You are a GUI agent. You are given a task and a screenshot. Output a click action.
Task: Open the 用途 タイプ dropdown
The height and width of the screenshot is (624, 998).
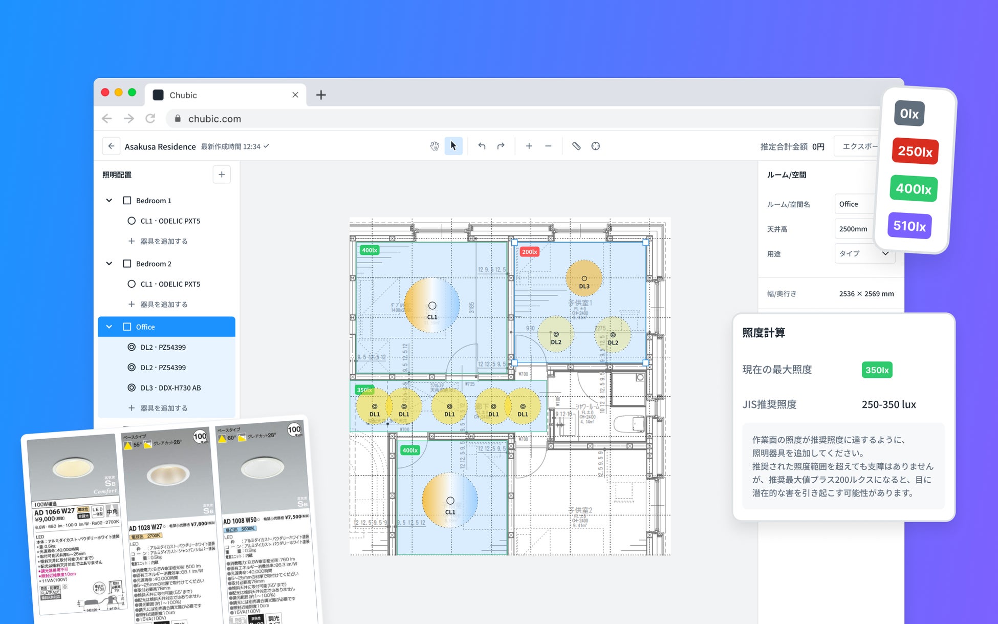tap(864, 254)
